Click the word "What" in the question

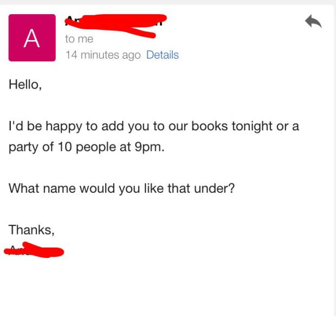pos(22,188)
